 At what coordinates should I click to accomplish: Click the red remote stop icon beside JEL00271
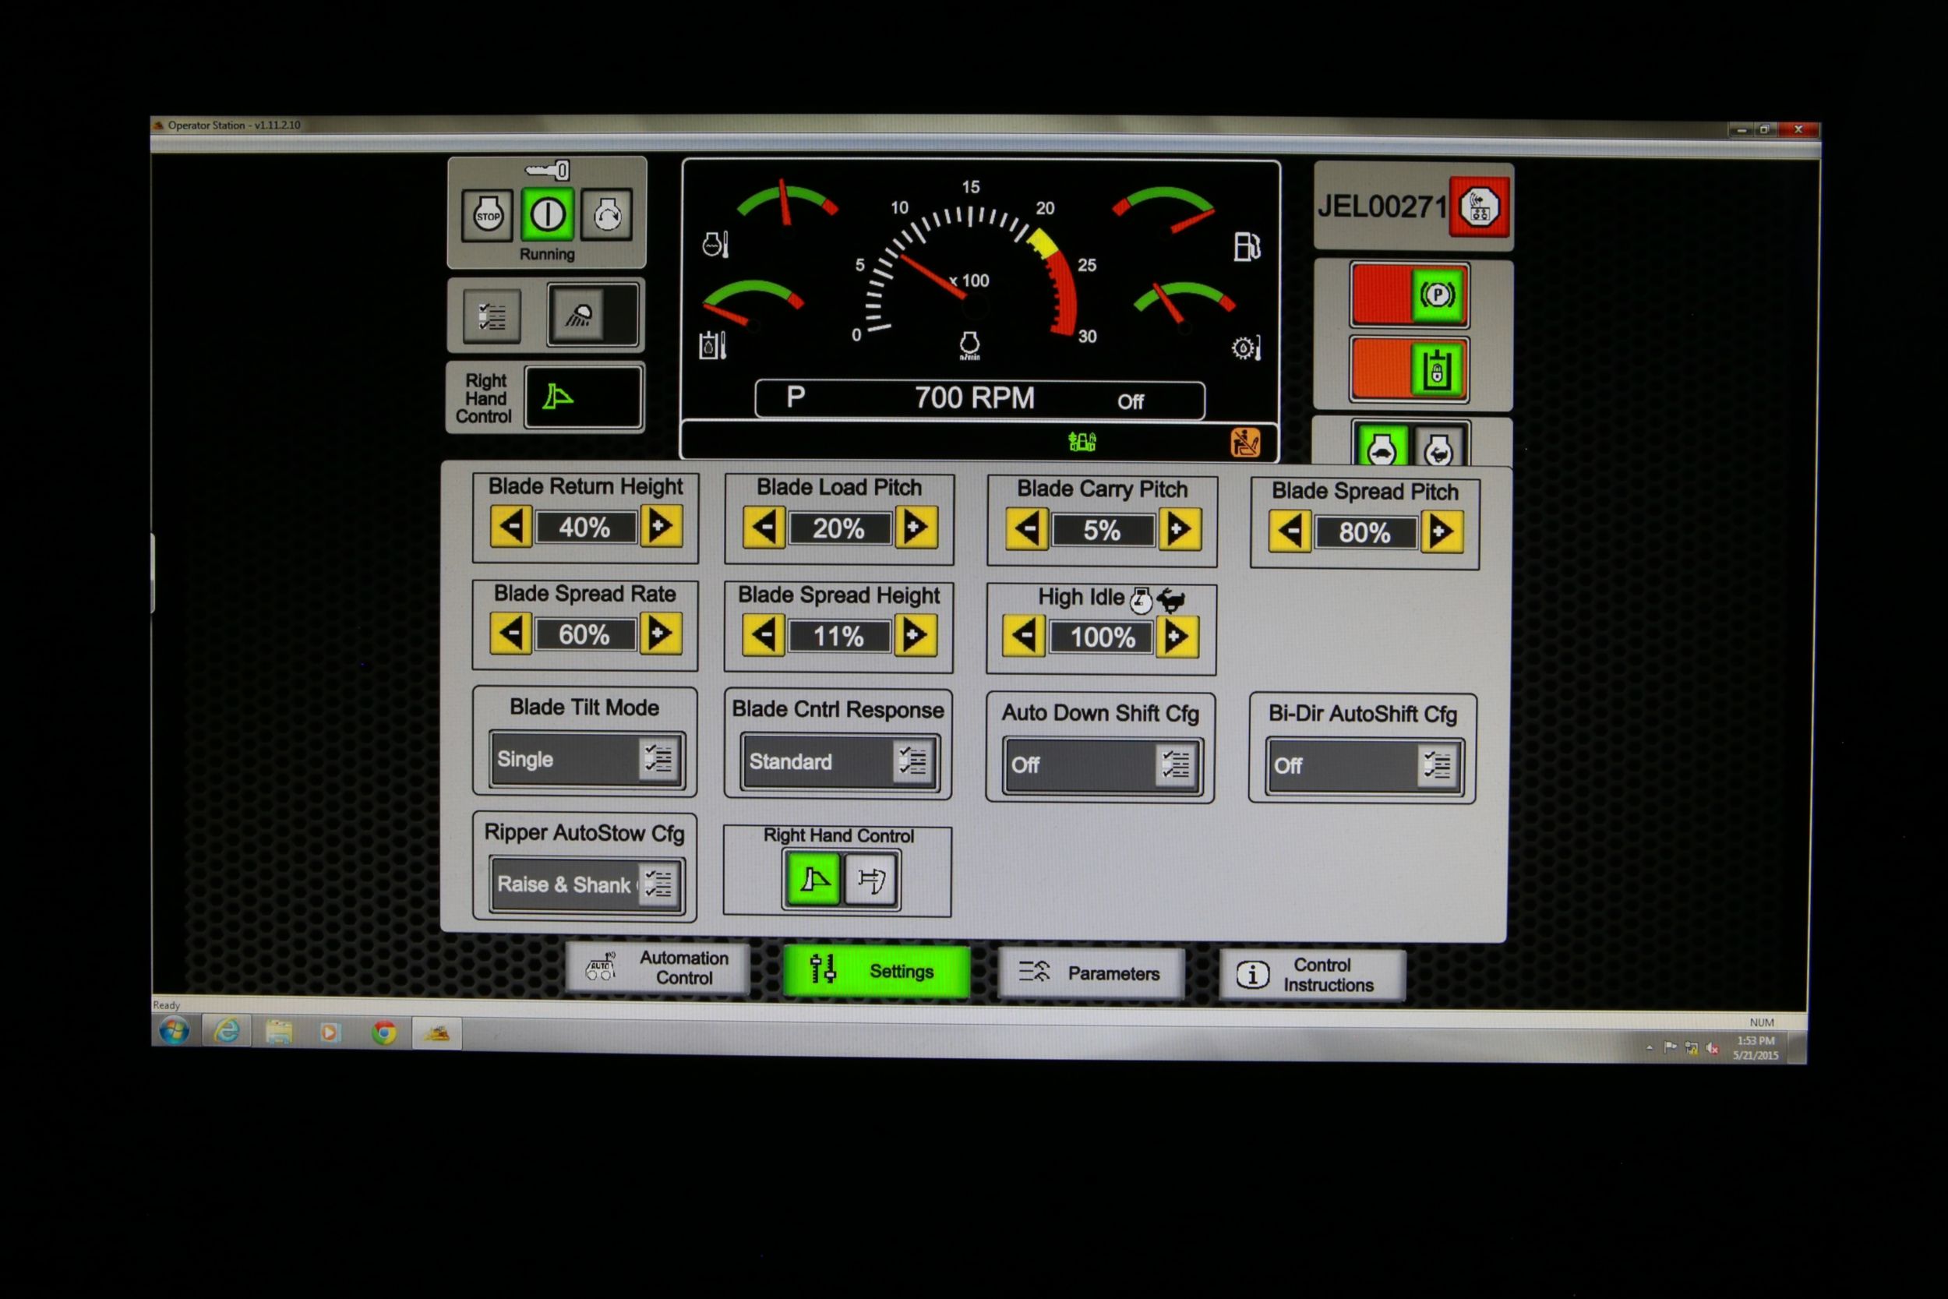(1479, 207)
